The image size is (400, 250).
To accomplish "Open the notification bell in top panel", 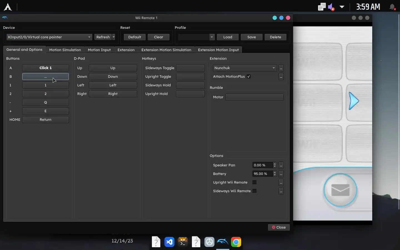I will click(x=392, y=7).
